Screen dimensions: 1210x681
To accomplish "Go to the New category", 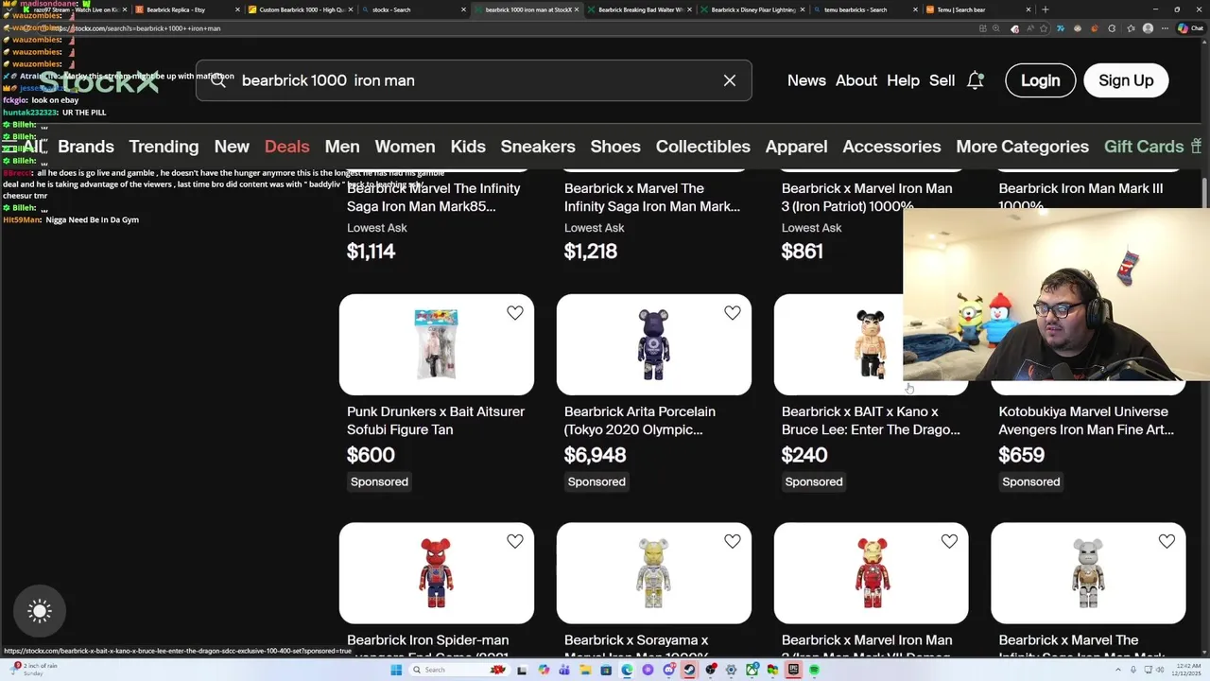I will coord(232,147).
